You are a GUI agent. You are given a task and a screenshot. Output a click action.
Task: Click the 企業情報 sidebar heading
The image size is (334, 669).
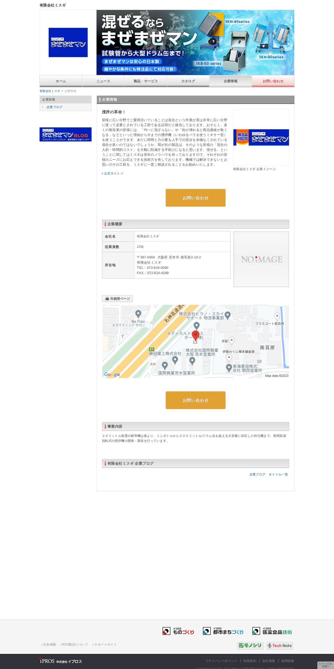click(66, 100)
